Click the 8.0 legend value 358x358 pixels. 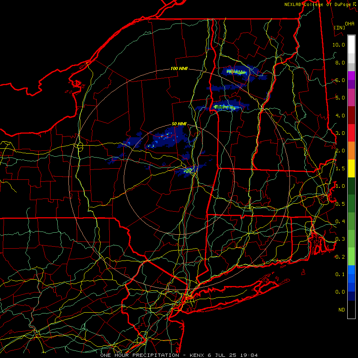pyautogui.click(x=340, y=62)
